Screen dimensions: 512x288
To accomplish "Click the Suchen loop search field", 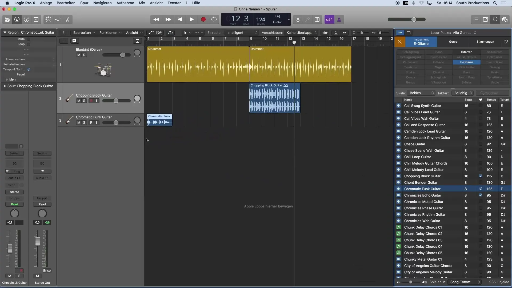I will pos(492,93).
